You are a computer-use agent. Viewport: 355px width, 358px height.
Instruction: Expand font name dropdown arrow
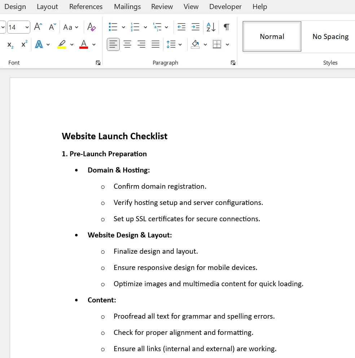[x=3, y=27]
